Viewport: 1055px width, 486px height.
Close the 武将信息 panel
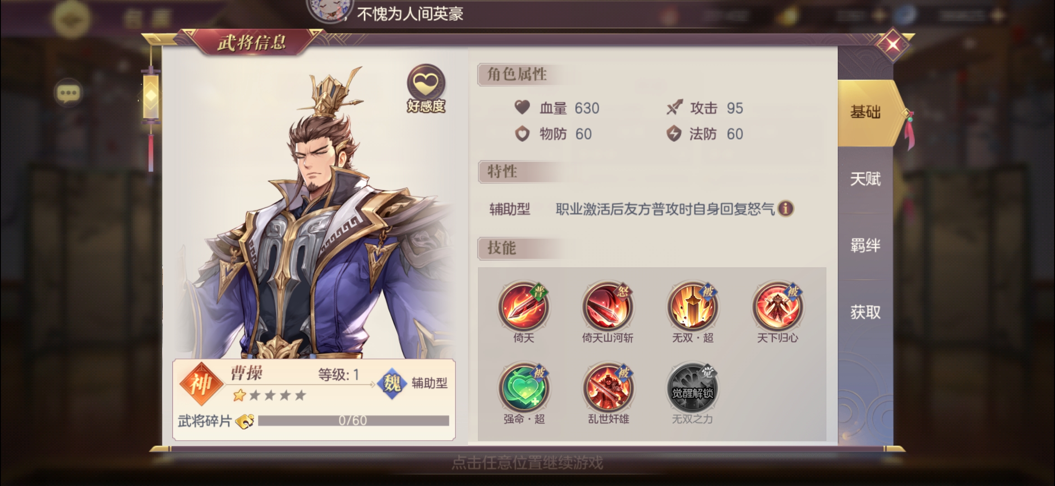click(893, 44)
